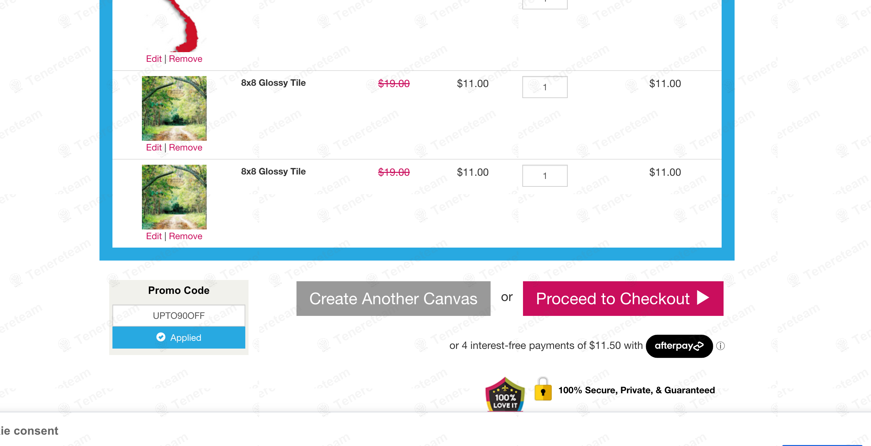Screen dimensions: 871x446
Task: Click the UPTO90OFF promo code field
Action: tap(179, 315)
